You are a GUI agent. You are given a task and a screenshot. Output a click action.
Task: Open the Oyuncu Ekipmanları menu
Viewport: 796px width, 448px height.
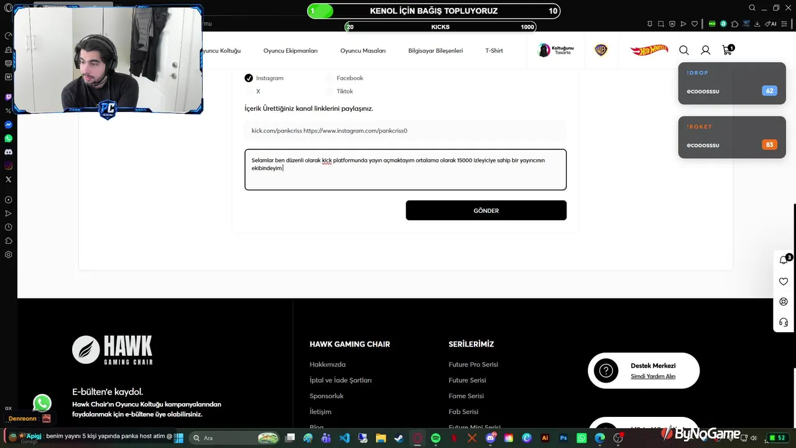point(290,50)
